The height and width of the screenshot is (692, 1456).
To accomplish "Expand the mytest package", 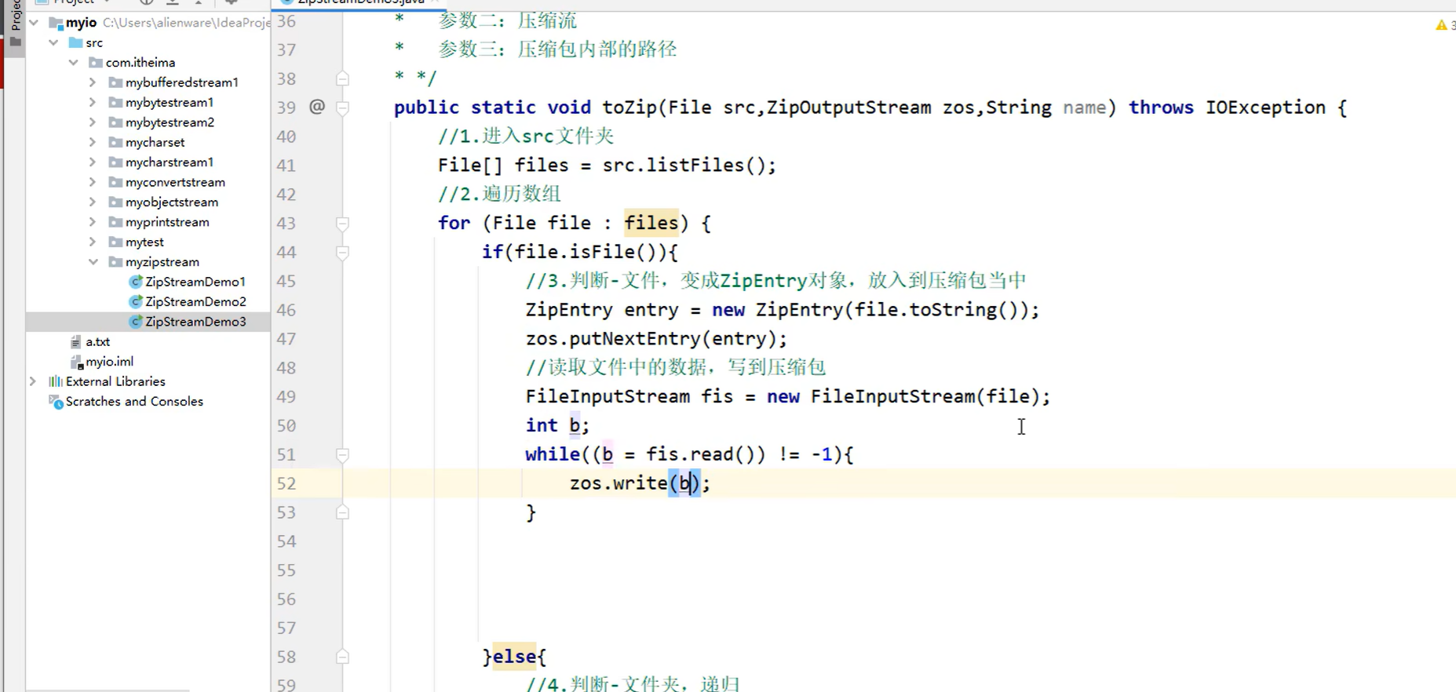I will [x=93, y=242].
